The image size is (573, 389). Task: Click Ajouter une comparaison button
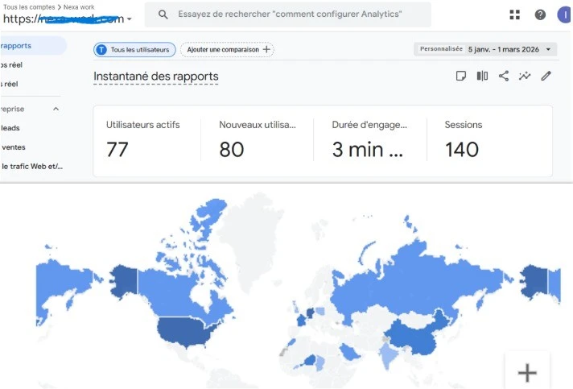[227, 50]
